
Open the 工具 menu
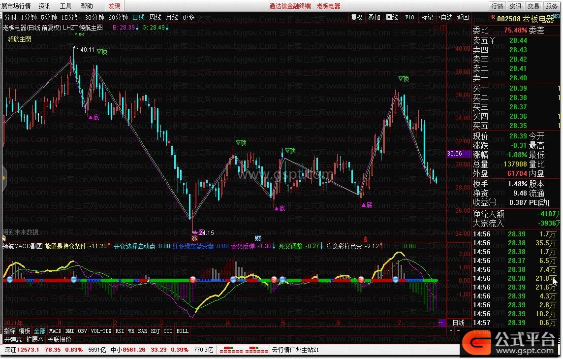tap(66, 6)
